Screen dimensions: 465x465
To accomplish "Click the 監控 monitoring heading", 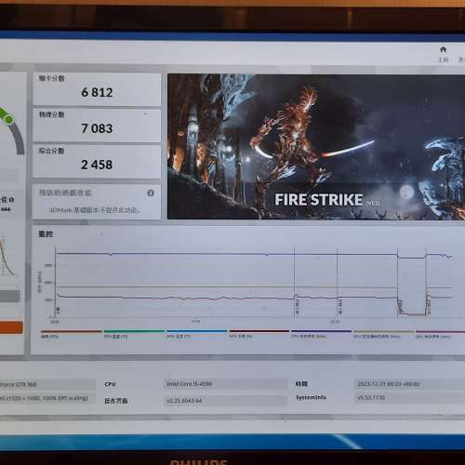I will coord(46,234).
